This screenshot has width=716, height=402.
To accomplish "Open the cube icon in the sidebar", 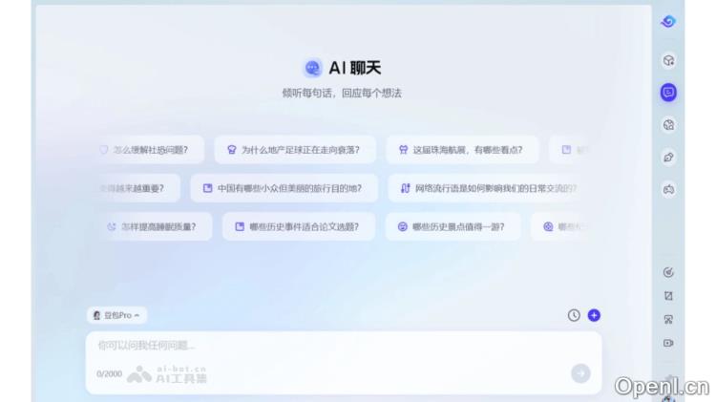I will point(668,61).
